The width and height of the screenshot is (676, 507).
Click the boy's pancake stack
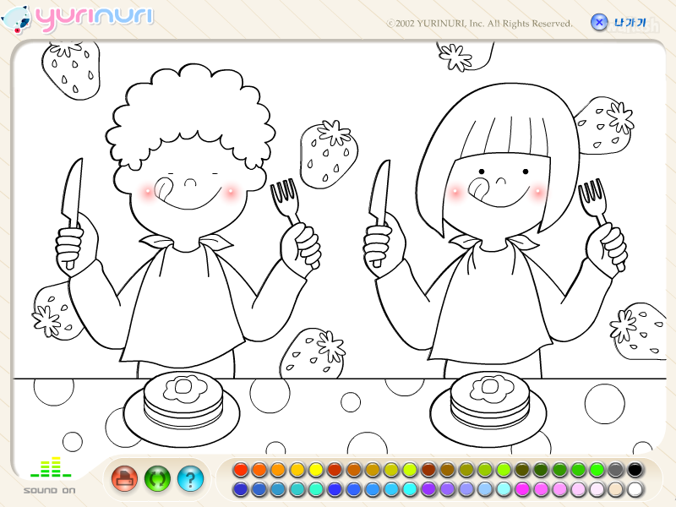(x=183, y=402)
